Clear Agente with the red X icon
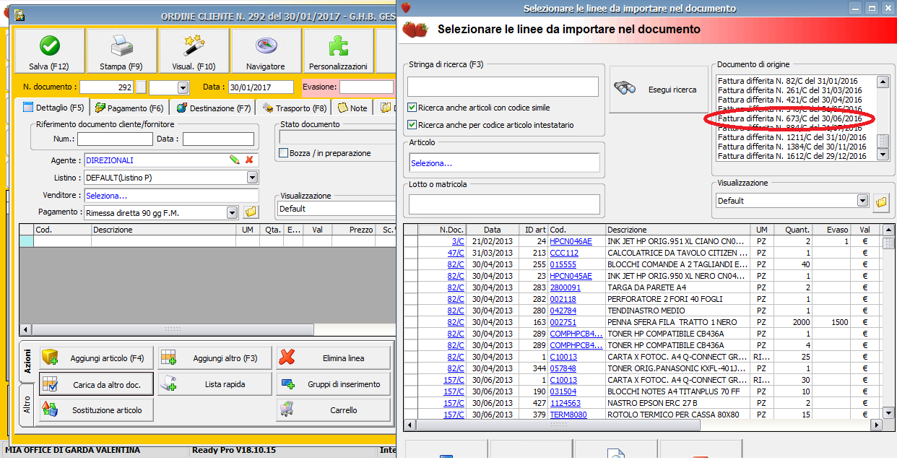897x468 pixels. point(249,160)
